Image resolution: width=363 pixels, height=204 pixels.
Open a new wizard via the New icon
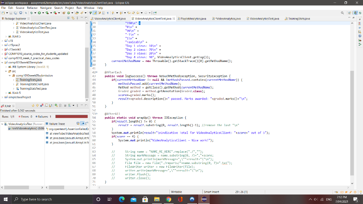coord(4,13)
